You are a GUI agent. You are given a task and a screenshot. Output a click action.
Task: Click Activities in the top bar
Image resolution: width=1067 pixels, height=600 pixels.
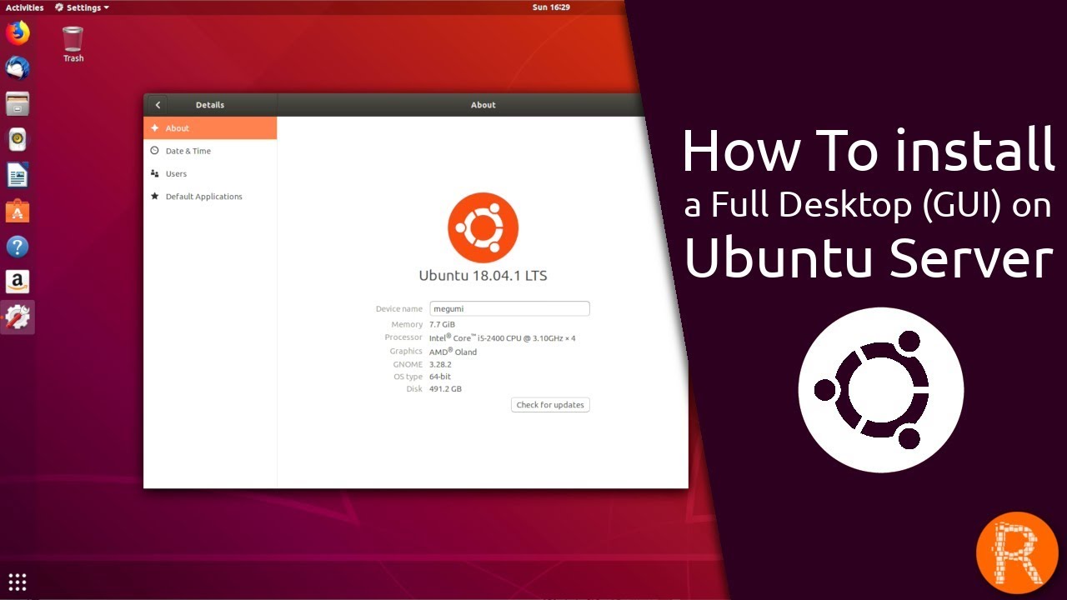point(24,7)
